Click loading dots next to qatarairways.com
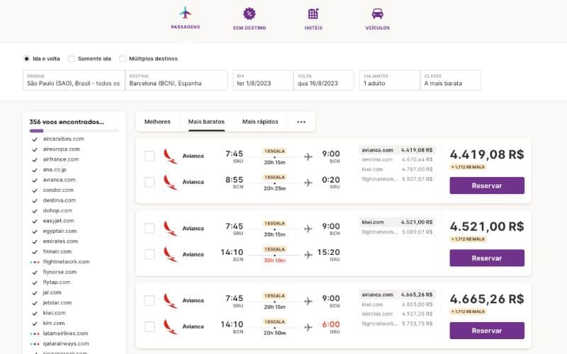The image size is (567, 354). 35,344
